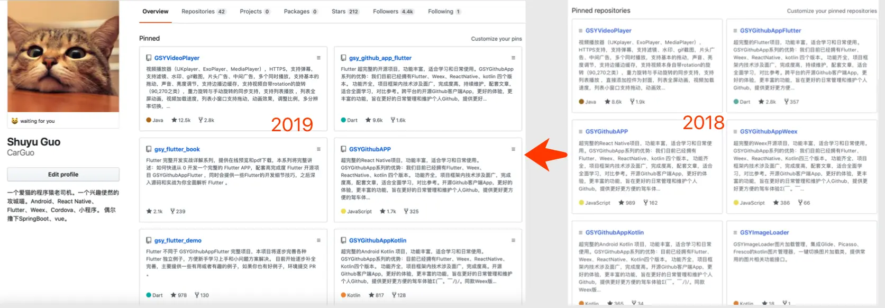Grab drag handle on 2019 GSYGithubAPP card
The height and width of the screenshot is (308, 885).
pyautogui.click(x=513, y=149)
